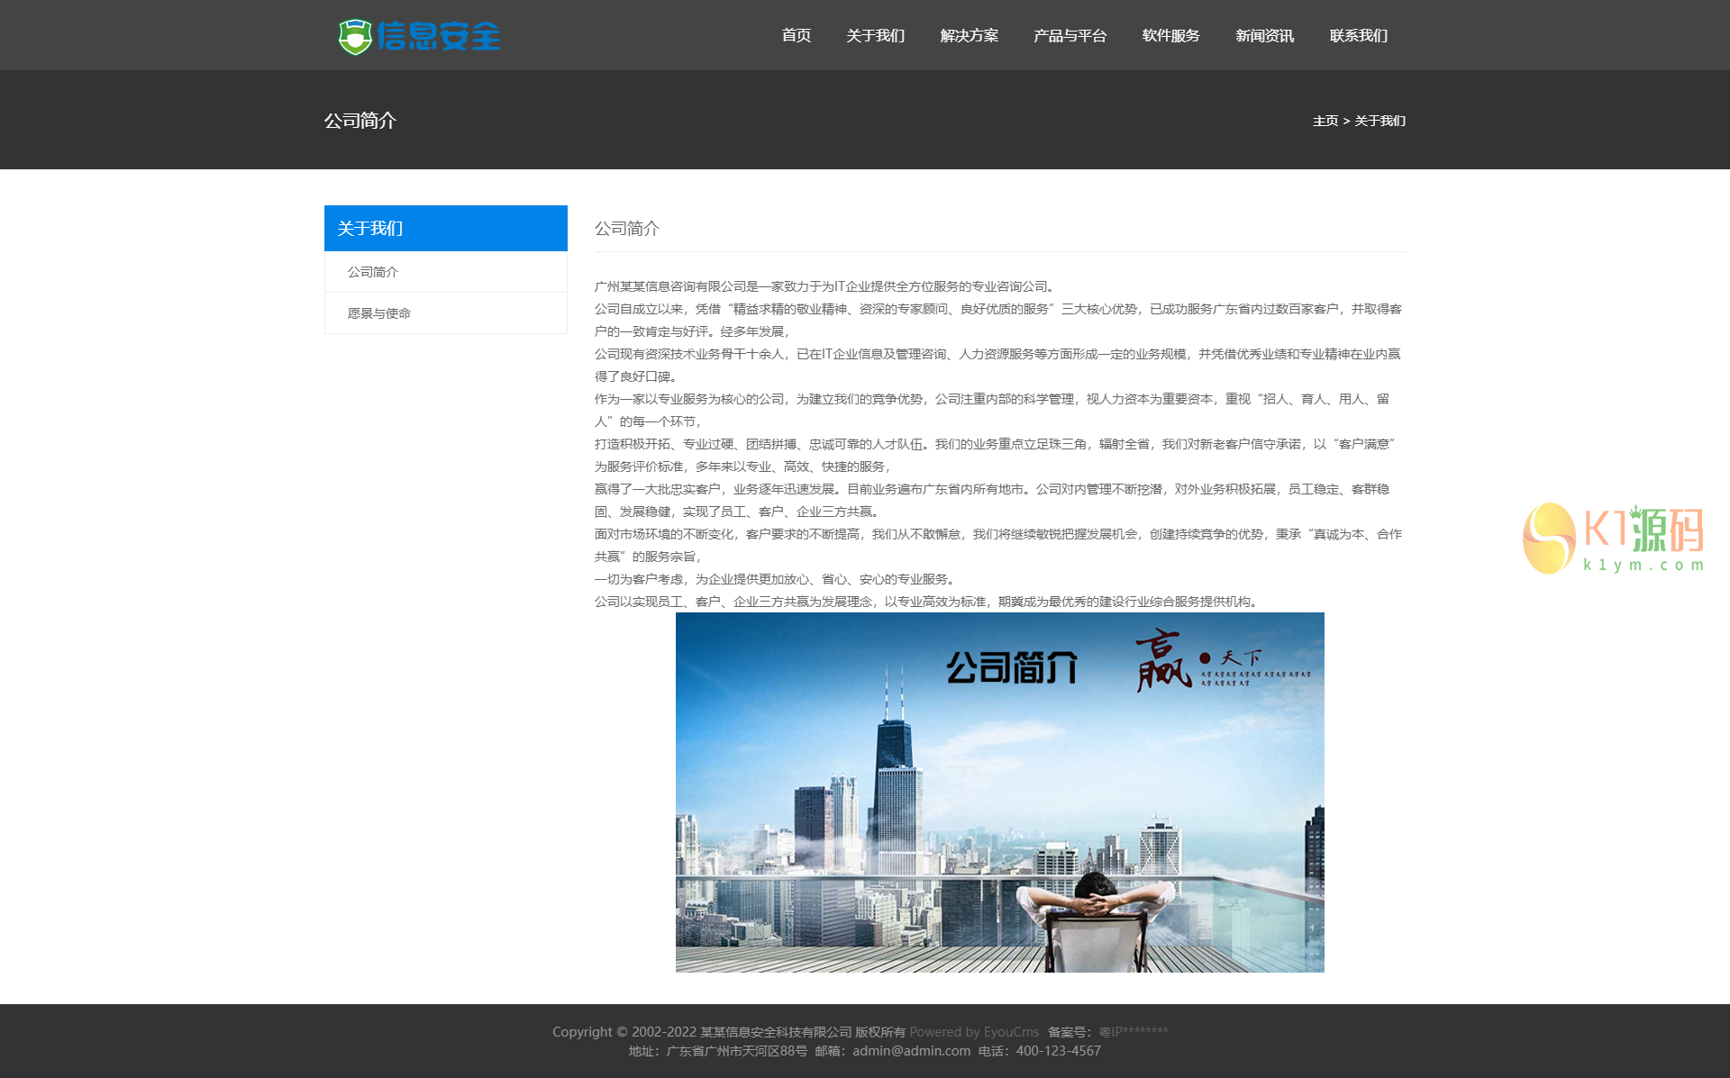1730x1078 pixels.
Task: Click the 粤IP备案号 footer link
Action: pyautogui.click(x=1133, y=1032)
